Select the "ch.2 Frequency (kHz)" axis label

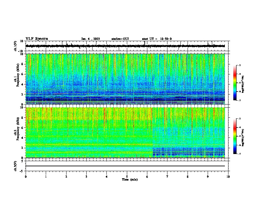point(17,129)
